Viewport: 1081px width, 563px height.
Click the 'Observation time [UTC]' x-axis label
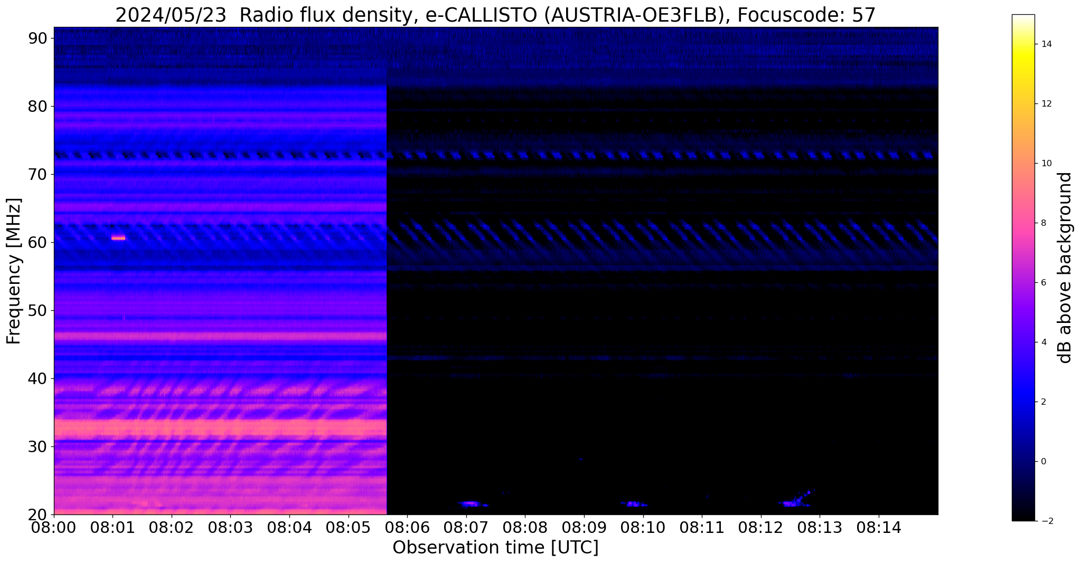point(495,547)
